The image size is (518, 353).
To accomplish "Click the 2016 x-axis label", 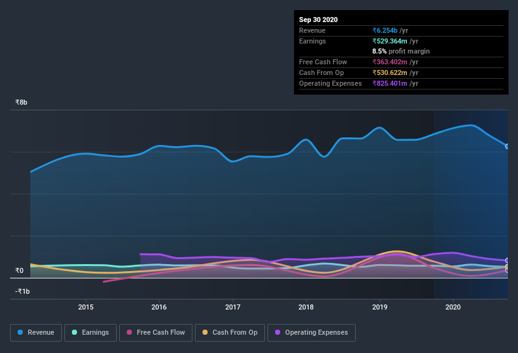I will click(159, 307).
